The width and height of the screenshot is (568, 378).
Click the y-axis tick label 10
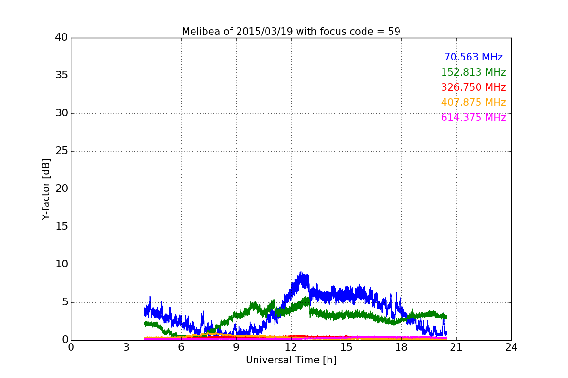(62, 265)
